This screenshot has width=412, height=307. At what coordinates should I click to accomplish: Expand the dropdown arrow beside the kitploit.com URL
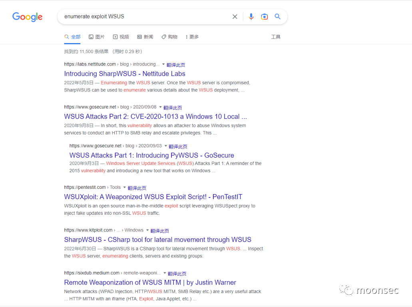pyautogui.click(x=147, y=230)
